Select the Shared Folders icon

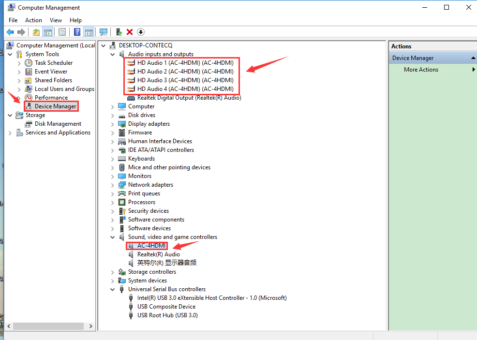[28, 80]
